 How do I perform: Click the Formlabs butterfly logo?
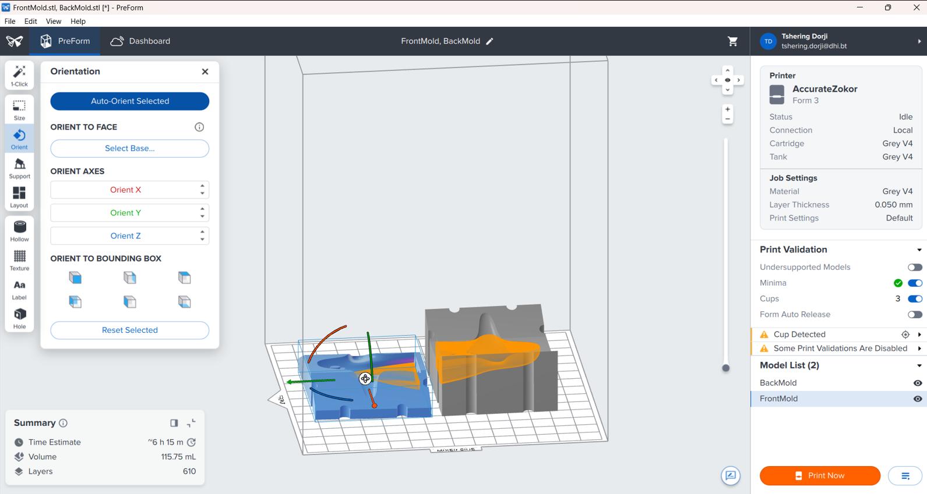[x=15, y=41]
